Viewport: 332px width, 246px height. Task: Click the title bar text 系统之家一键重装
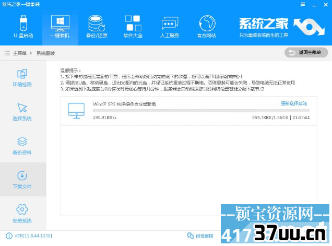pos(21,4)
